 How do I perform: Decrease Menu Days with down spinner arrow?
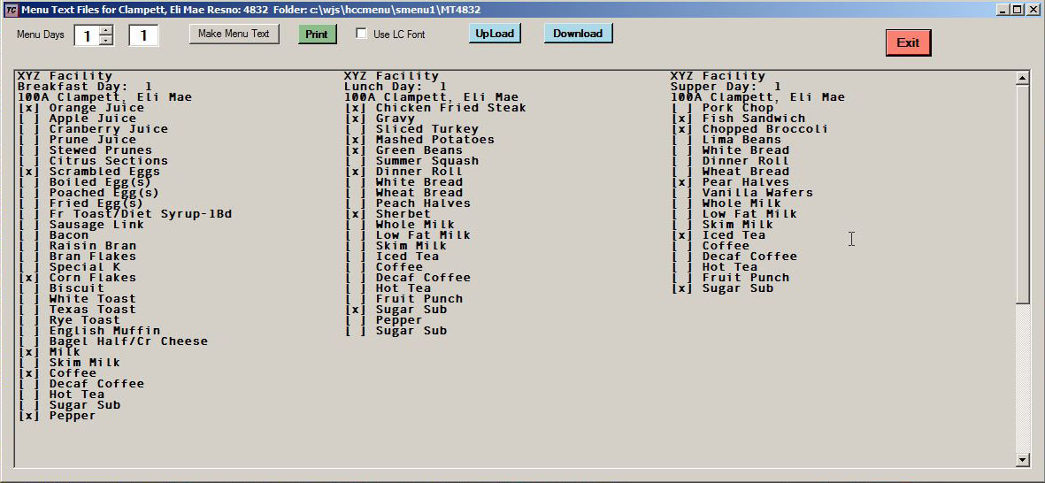pos(106,40)
